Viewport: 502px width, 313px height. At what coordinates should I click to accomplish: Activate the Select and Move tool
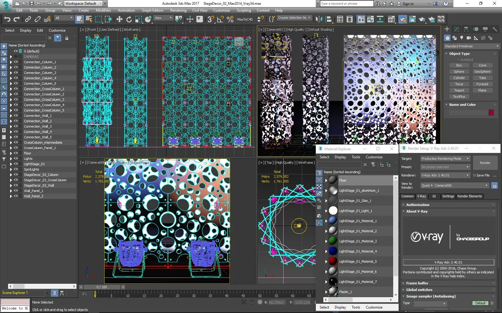119,19
